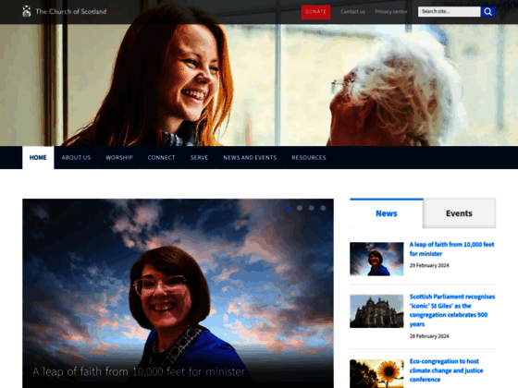Screen dimensions: 518x388
Task: Open the Resources menu
Action: coord(309,158)
